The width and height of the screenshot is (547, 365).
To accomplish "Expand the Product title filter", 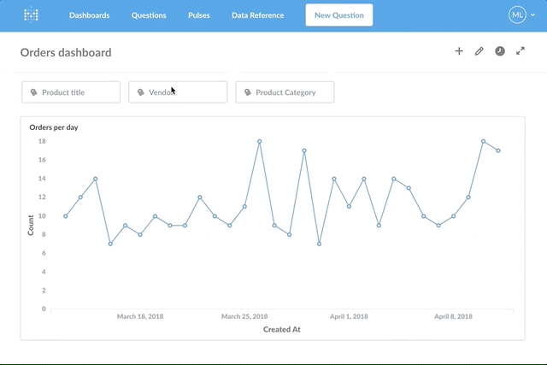I will click(71, 92).
